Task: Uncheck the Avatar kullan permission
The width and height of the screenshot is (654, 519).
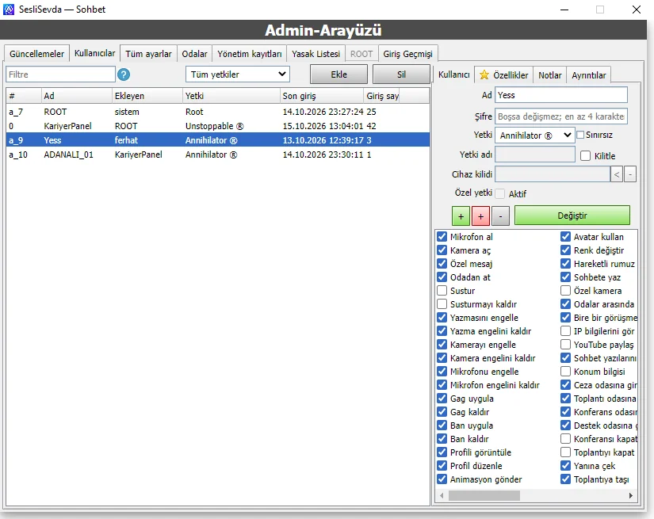Action: coord(565,236)
